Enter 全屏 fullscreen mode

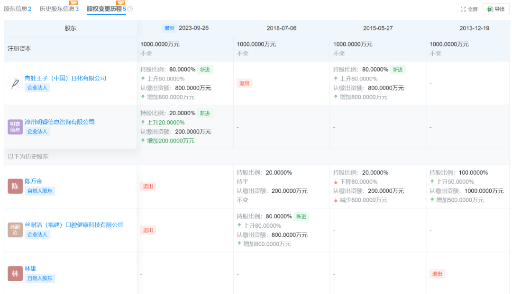point(469,9)
